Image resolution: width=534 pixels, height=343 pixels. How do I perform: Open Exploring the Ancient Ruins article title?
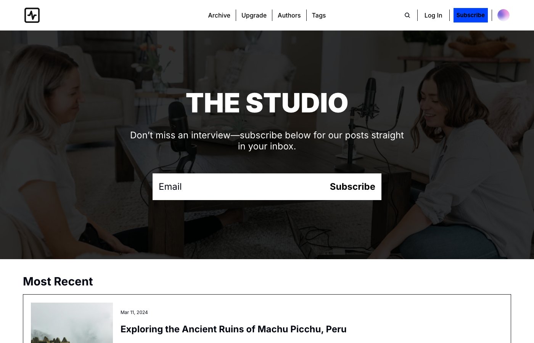pos(233,329)
